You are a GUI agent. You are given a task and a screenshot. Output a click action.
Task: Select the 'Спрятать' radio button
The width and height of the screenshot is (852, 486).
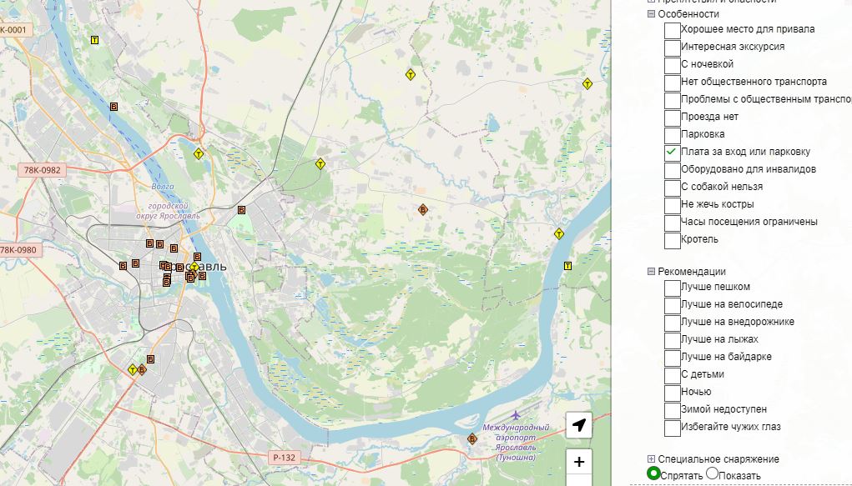tap(653, 474)
